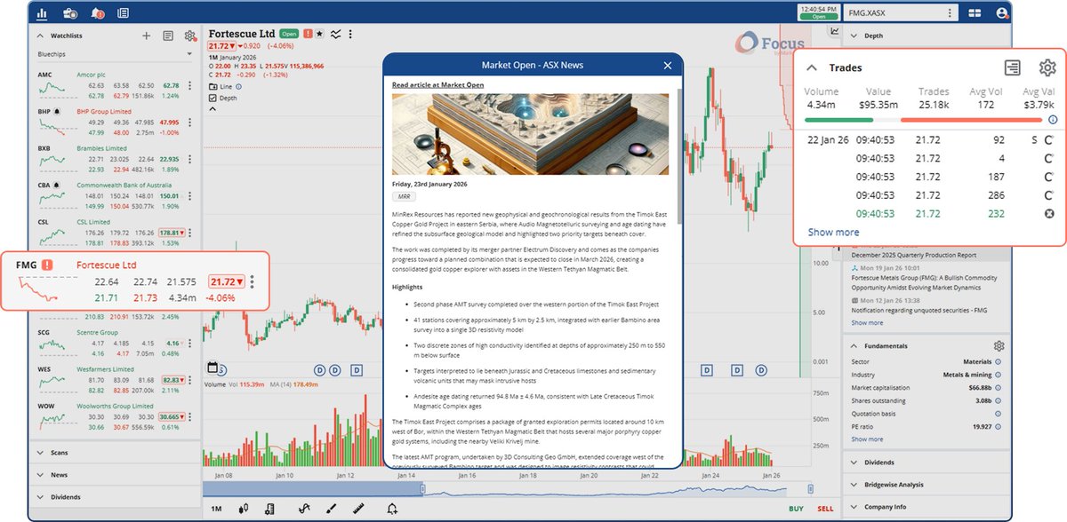Expand the Depth panel
Image resolution: width=1067 pixels, height=522 pixels.
click(854, 36)
